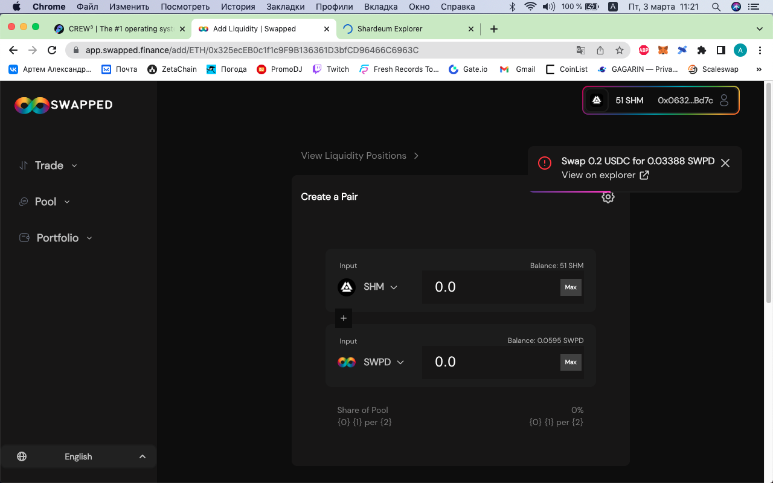Expand the Pool menu
The width and height of the screenshot is (773, 483).
coord(45,202)
